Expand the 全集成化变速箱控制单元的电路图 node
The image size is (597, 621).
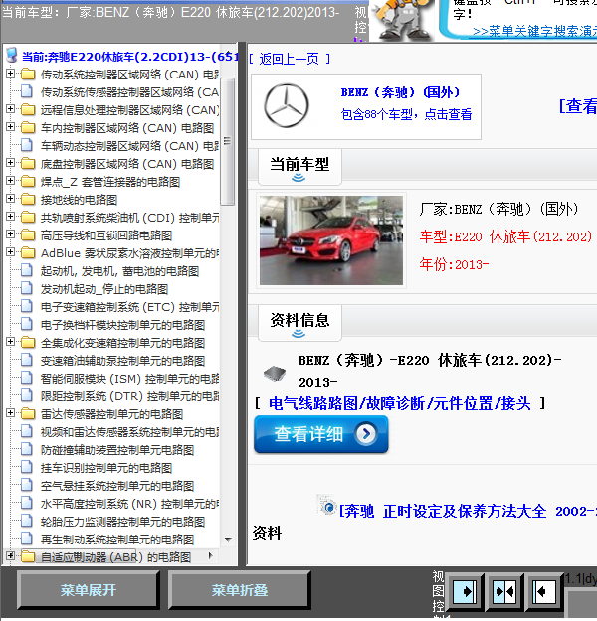pyautogui.click(x=10, y=342)
